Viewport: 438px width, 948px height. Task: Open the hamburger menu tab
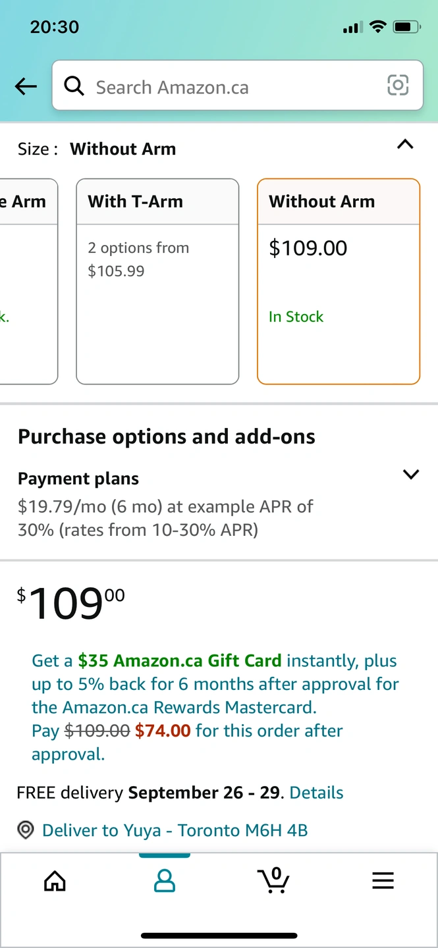[383, 880]
